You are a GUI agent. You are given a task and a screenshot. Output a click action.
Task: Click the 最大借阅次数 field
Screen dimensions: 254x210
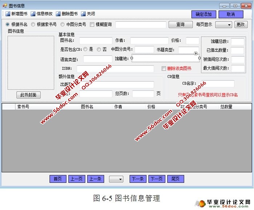(238, 69)
